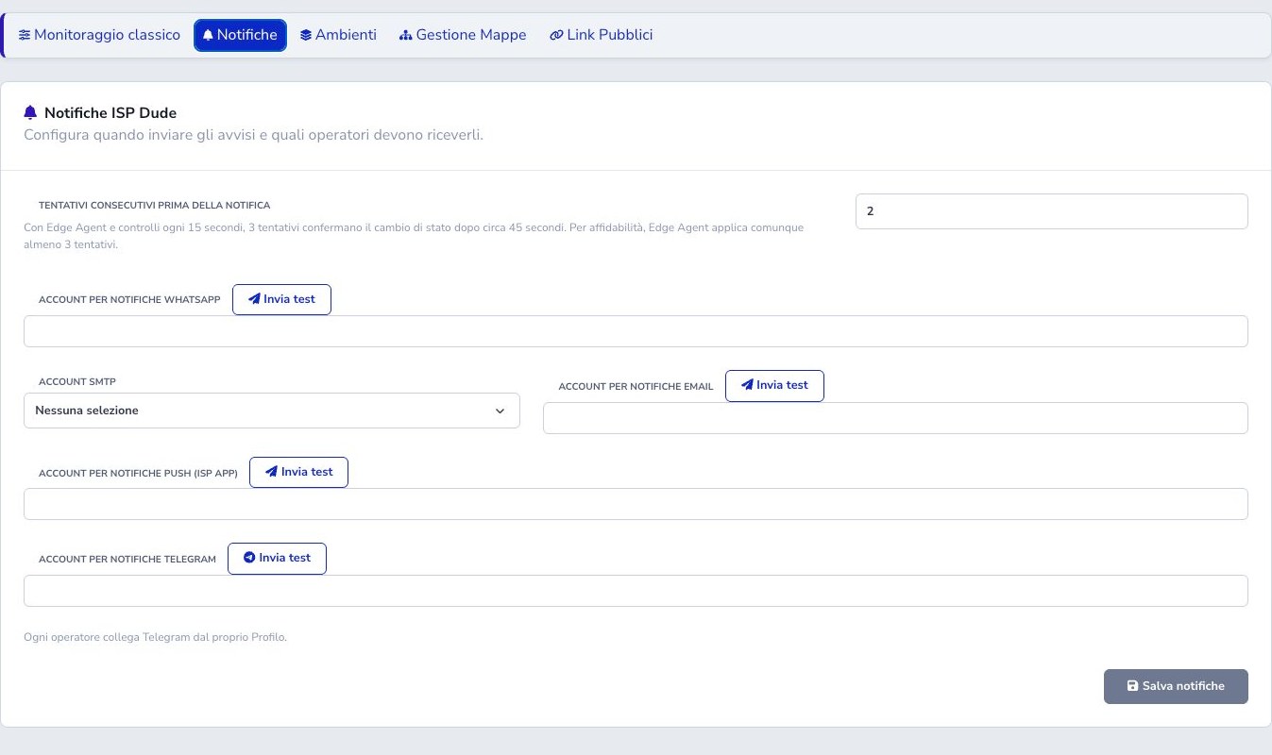This screenshot has height=755, width=1272.
Task: Send an Email test notification
Action: 774,385
